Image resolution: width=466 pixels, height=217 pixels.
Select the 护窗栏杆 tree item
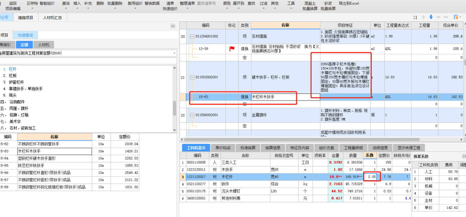16,82
